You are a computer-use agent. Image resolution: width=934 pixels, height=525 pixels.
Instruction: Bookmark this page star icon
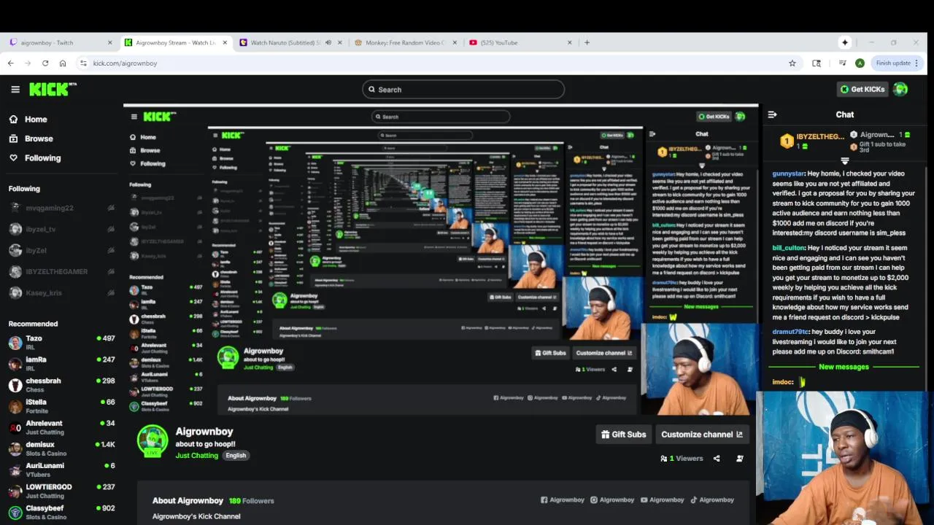792,63
